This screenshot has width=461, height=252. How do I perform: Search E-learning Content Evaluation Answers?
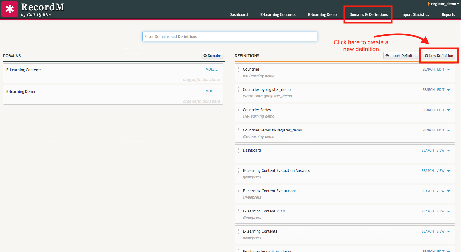pos(428,171)
